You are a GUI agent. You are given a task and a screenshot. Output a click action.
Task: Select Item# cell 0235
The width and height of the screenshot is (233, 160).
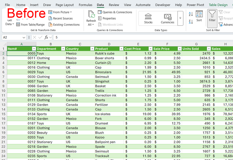coord(22,156)
